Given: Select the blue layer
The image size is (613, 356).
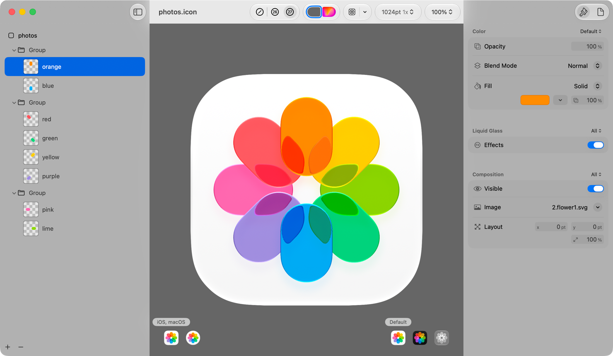Looking at the screenshot, I should tap(75, 86).
